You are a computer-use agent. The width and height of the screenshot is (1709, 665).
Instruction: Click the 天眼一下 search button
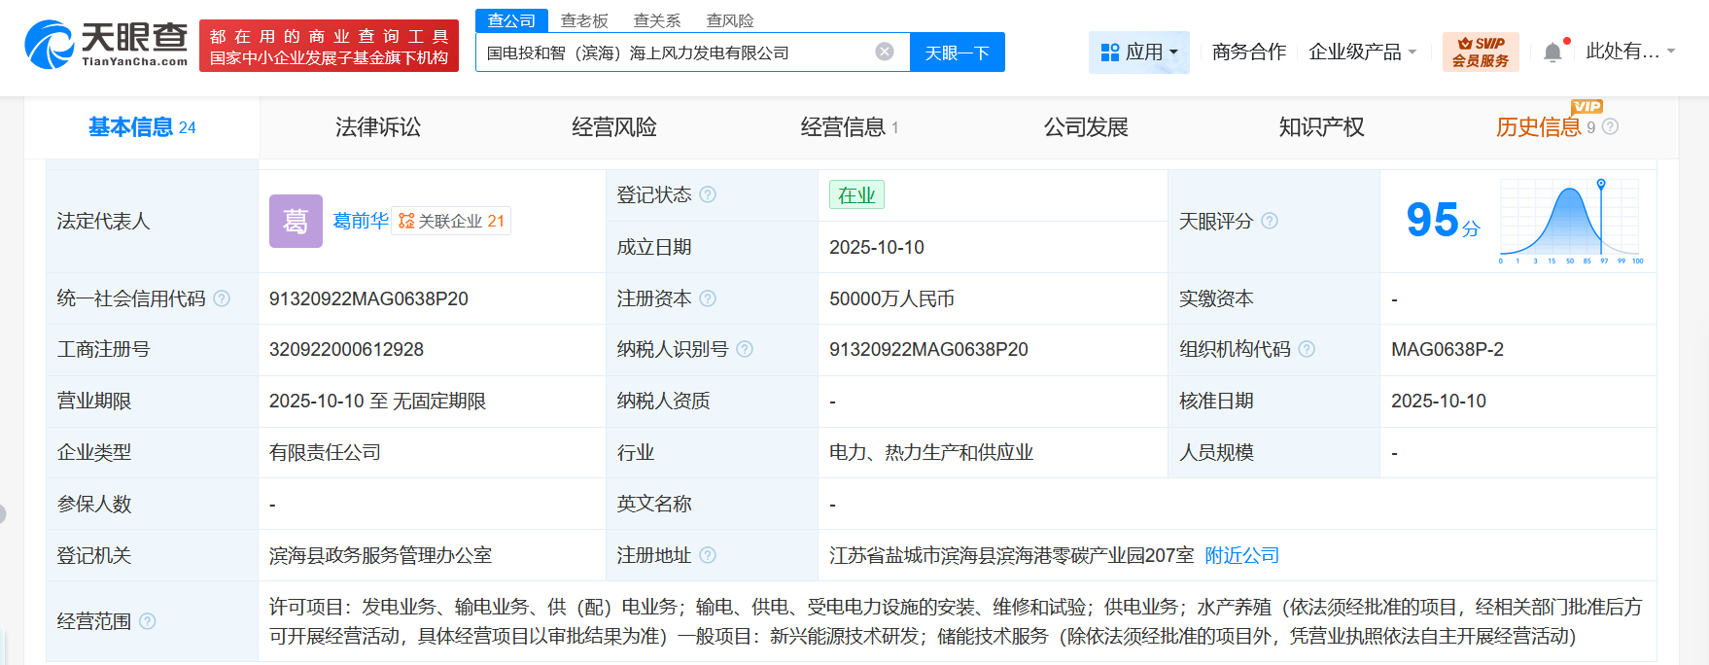[x=957, y=52]
